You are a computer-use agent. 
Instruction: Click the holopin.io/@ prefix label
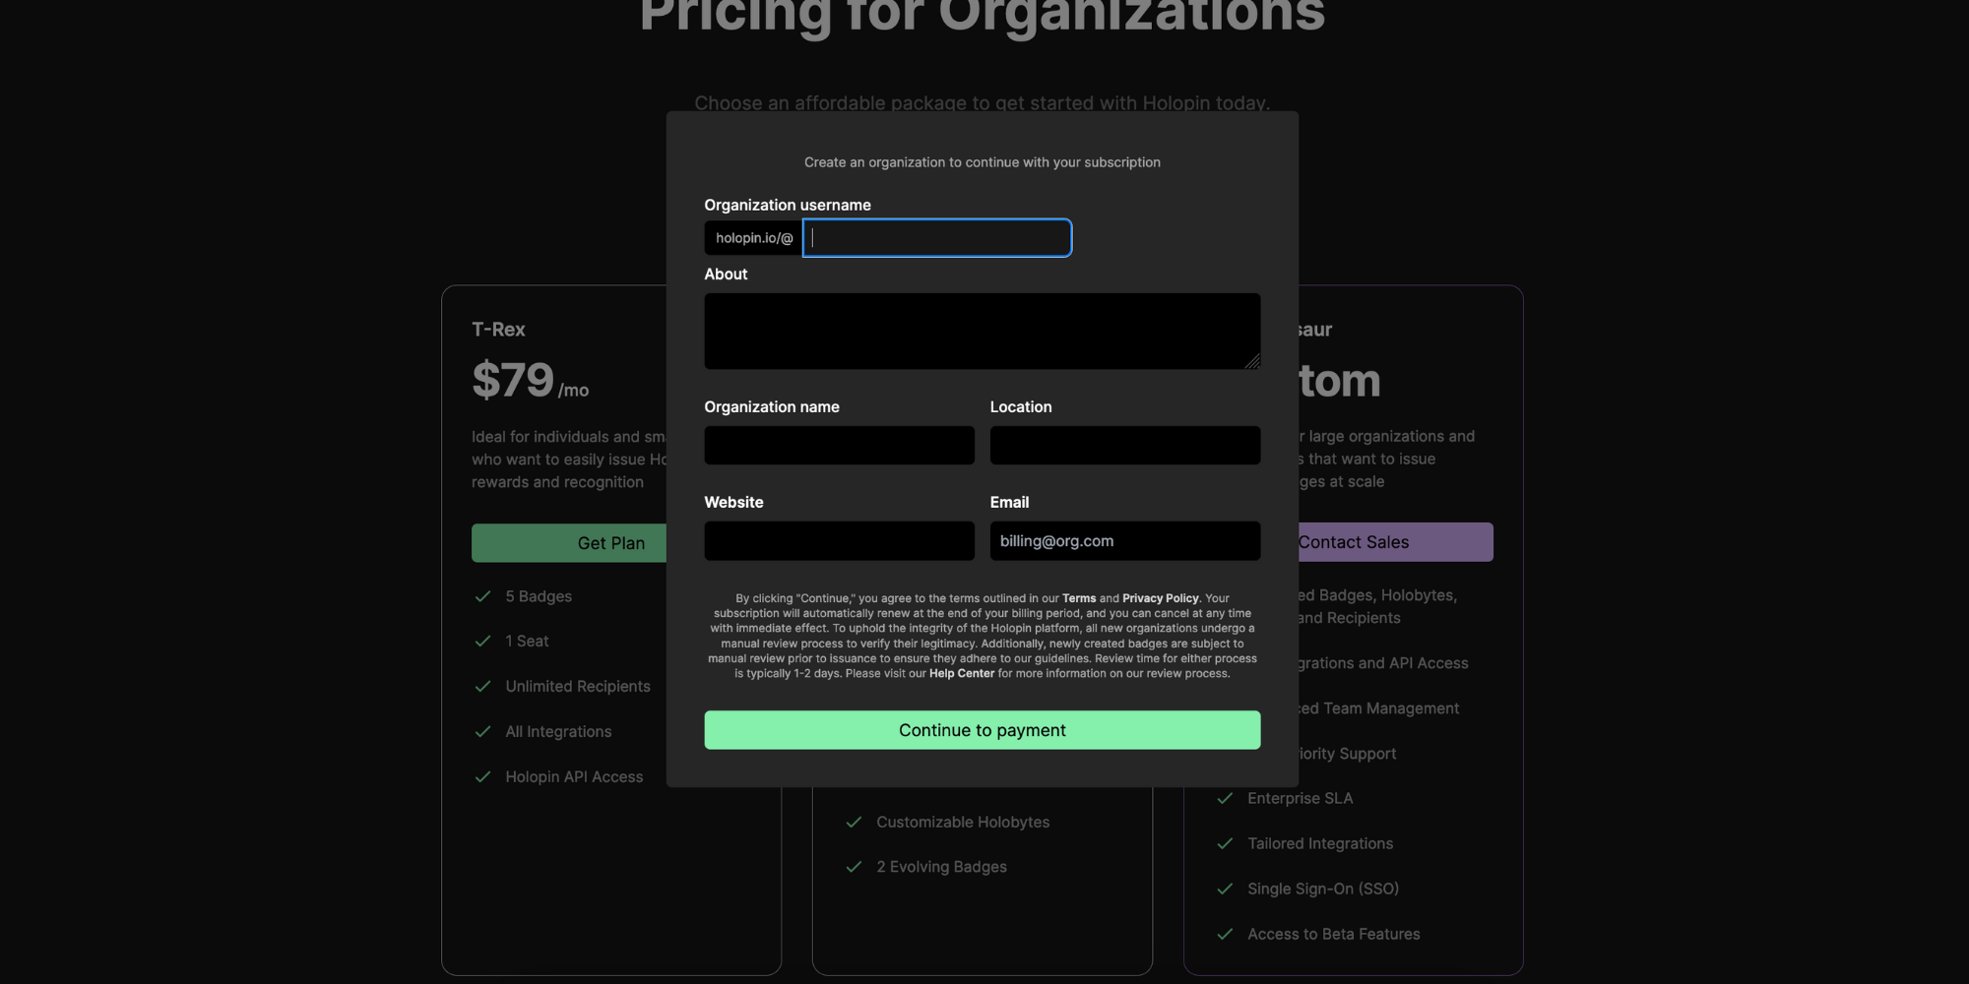pos(754,238)
